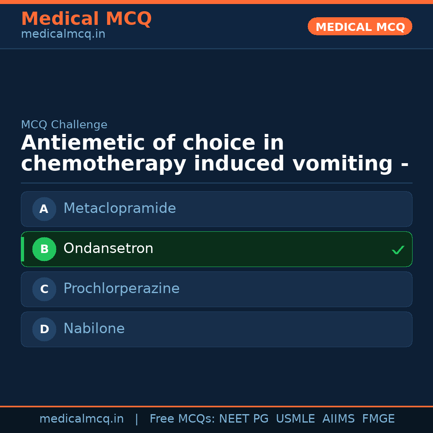Pick the Prochlorperazine answer text

click(x=121, y=289)
